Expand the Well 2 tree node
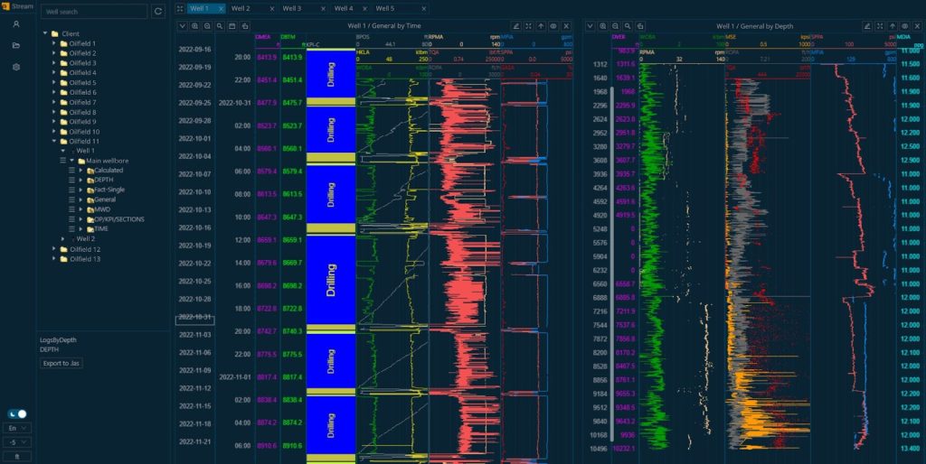This screenshot has height=464, width=926. [x=63, y=239]
